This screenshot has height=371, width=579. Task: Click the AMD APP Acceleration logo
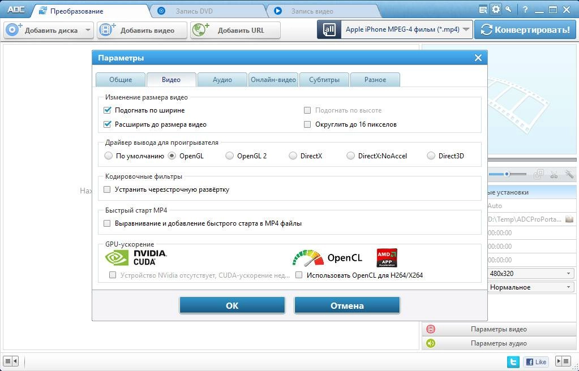pos(387,258)
